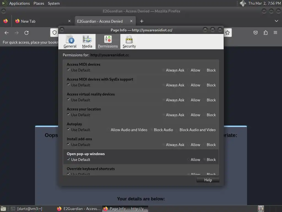282x212 pixels.
Task: Select Allow for Install add-ons
Action: pyautogui.click(x=194, y=145)
